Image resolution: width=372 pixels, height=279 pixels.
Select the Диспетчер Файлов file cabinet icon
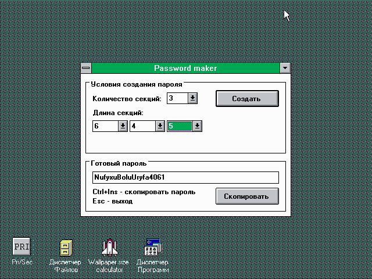coord(65,248)
